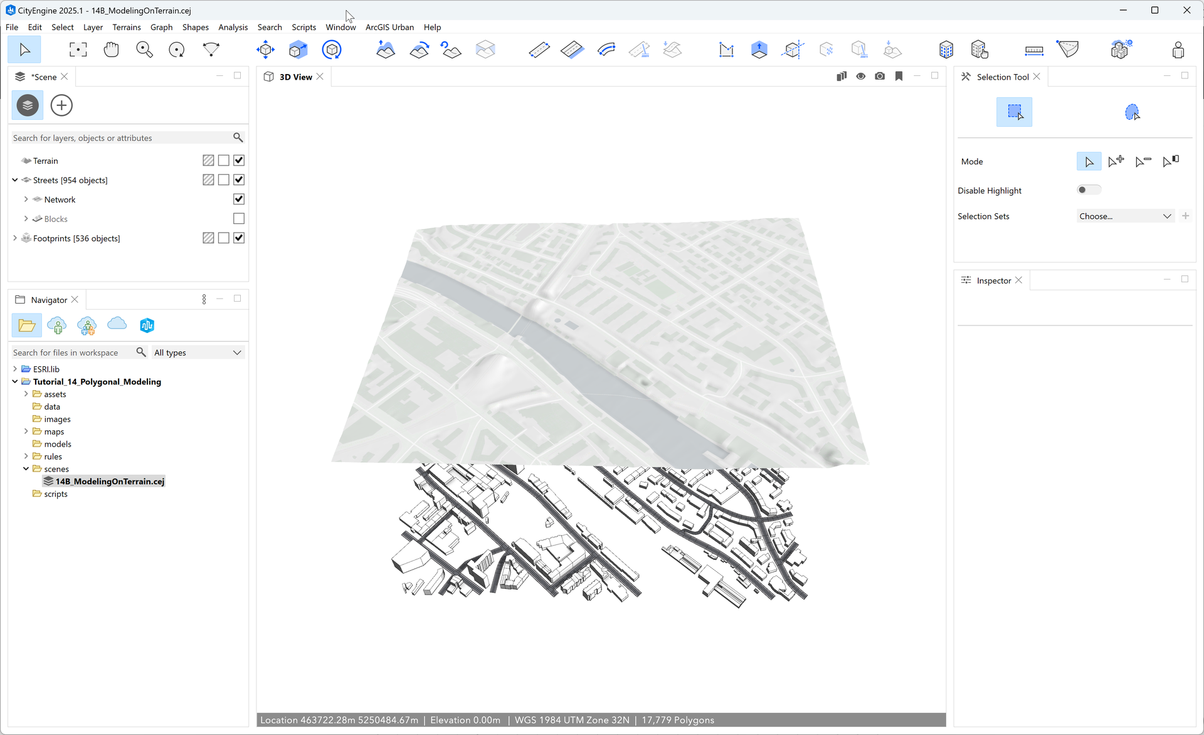Activate the Move transform tool

click(x=265, y=49)
